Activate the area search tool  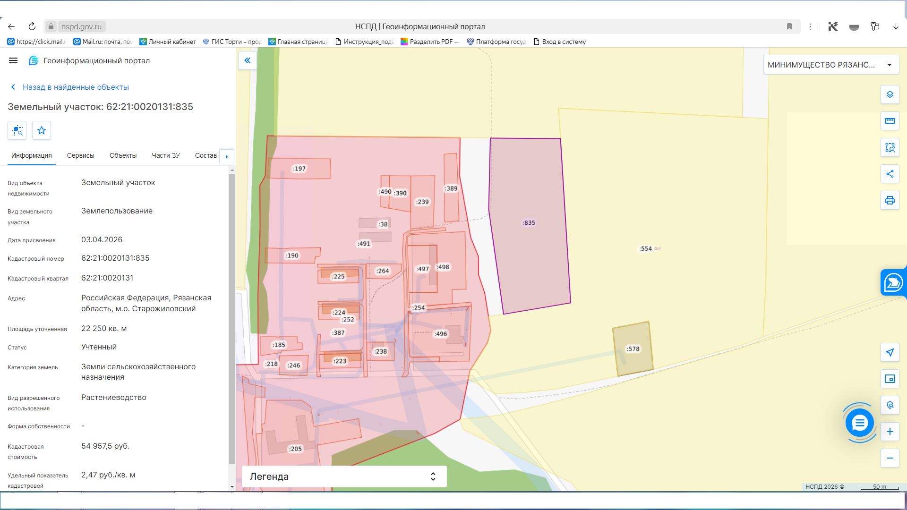890,147
